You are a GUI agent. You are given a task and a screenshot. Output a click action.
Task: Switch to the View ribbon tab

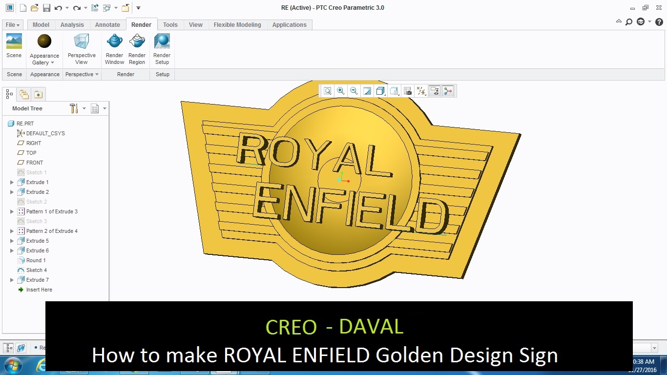[x=196, y=25]
